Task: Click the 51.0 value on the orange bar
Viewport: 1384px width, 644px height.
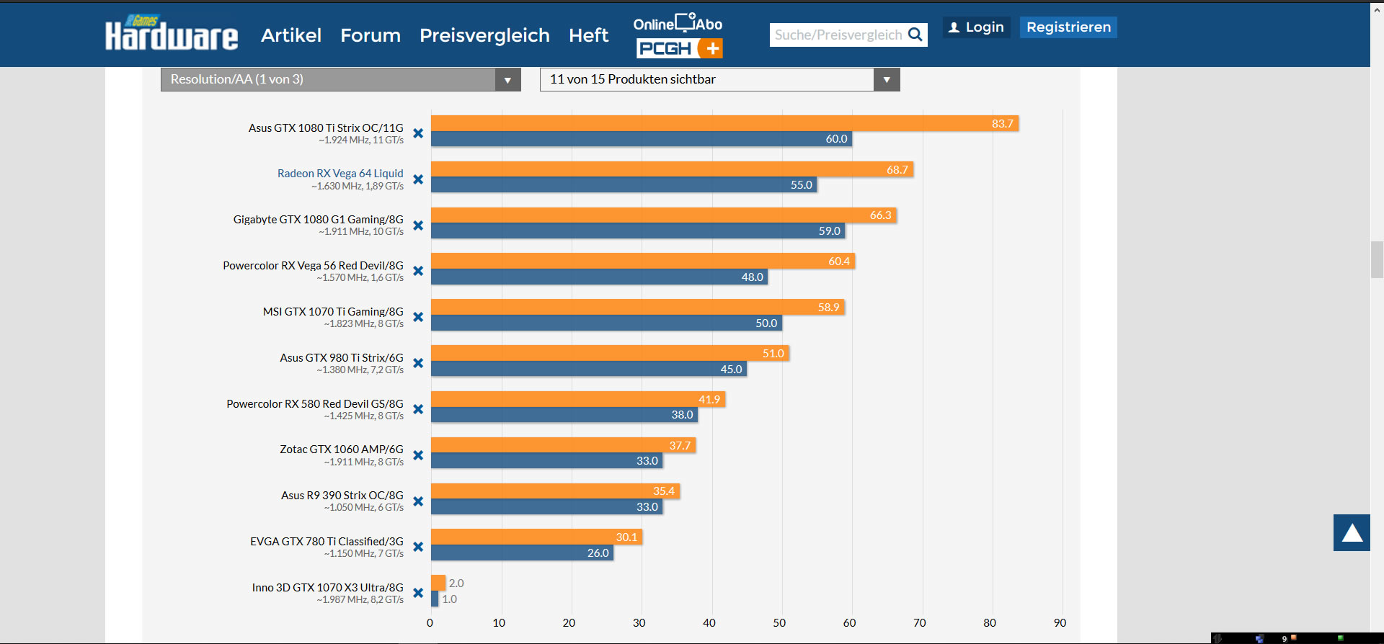Action: point(773,354)
